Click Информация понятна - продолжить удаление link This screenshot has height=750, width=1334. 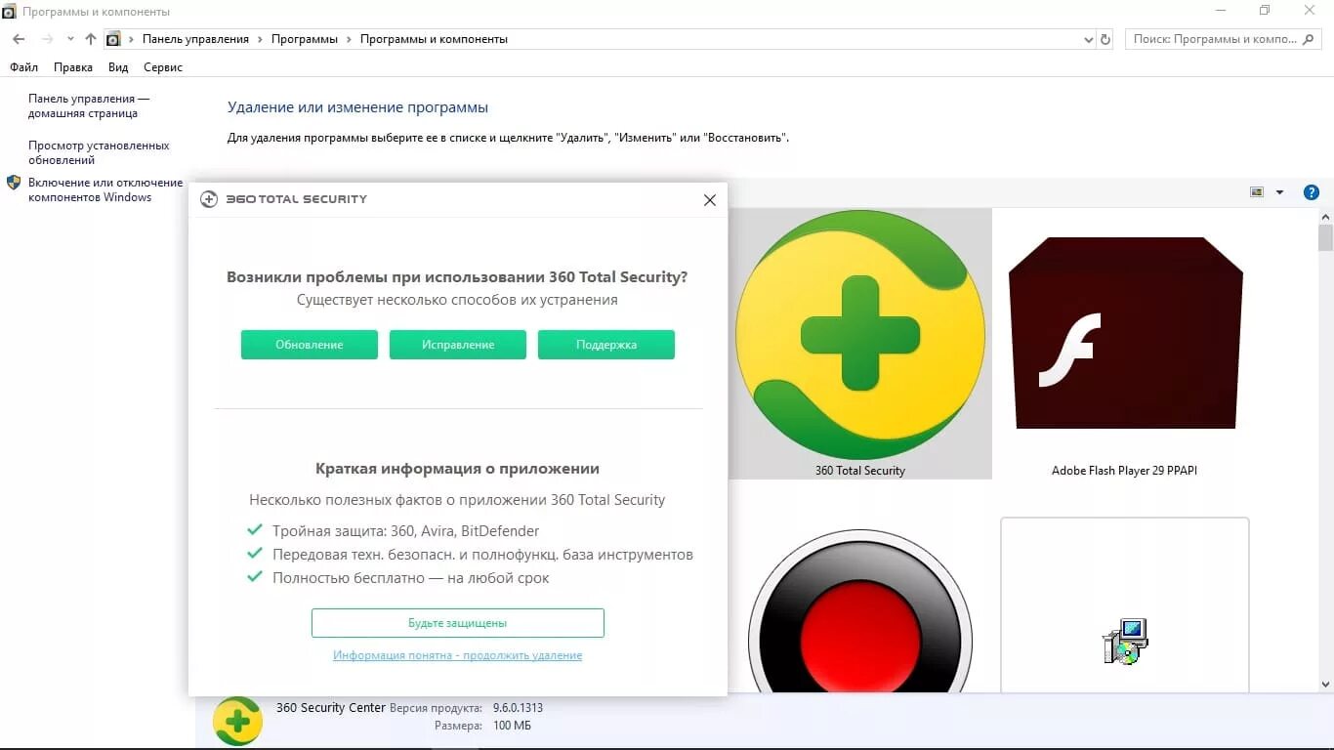[458, 655]
